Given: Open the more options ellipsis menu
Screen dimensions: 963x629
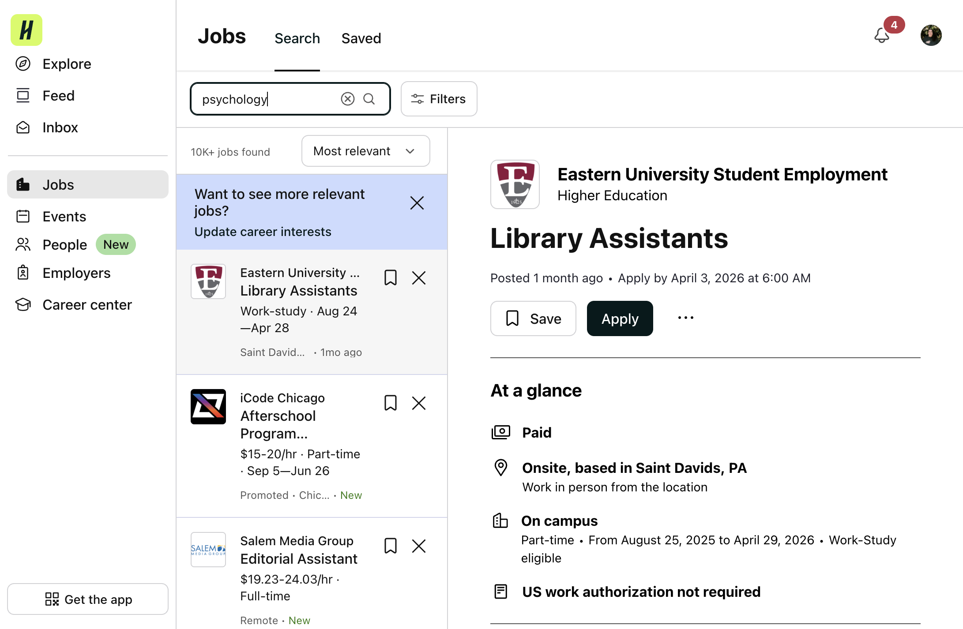Looking at the screenshot, I should 686,318.
